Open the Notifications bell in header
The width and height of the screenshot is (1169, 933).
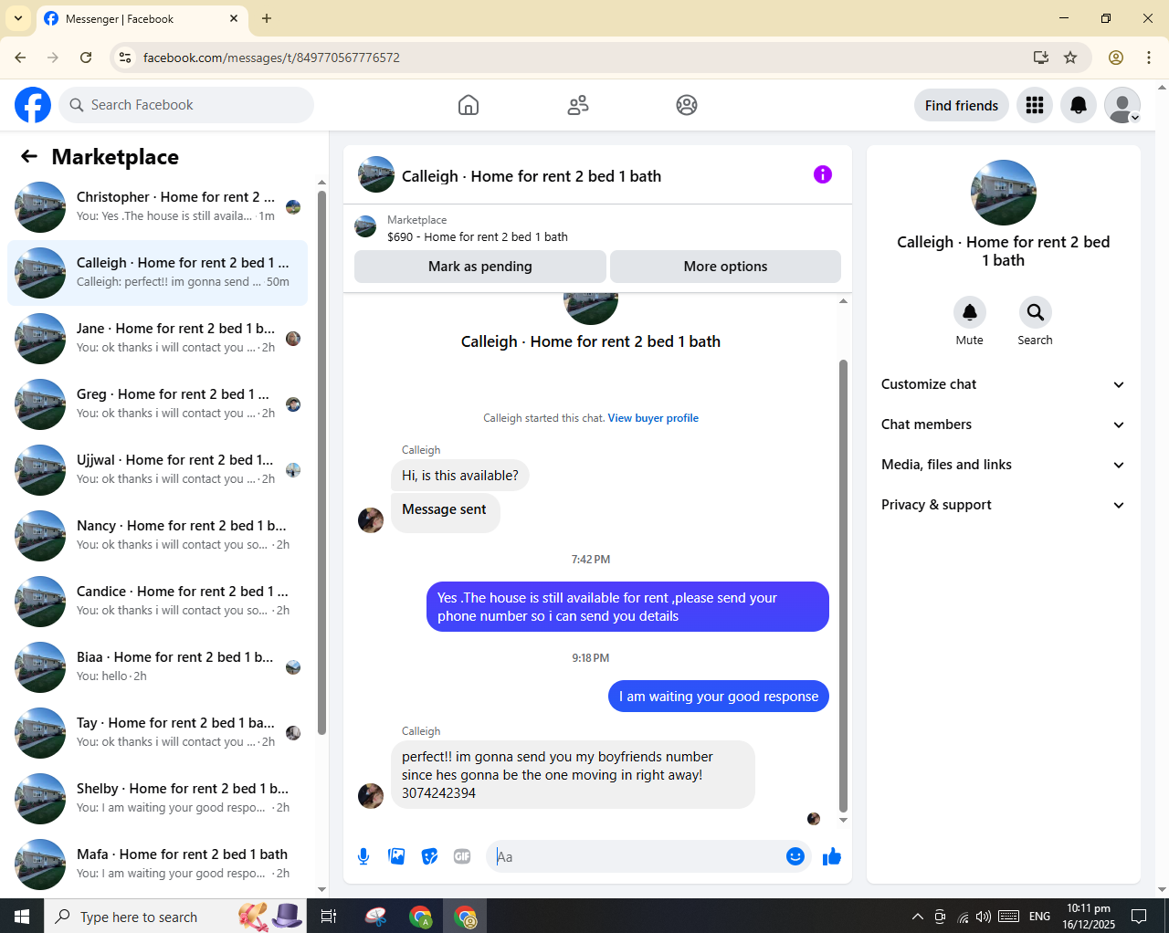(x=1079, y=105)
